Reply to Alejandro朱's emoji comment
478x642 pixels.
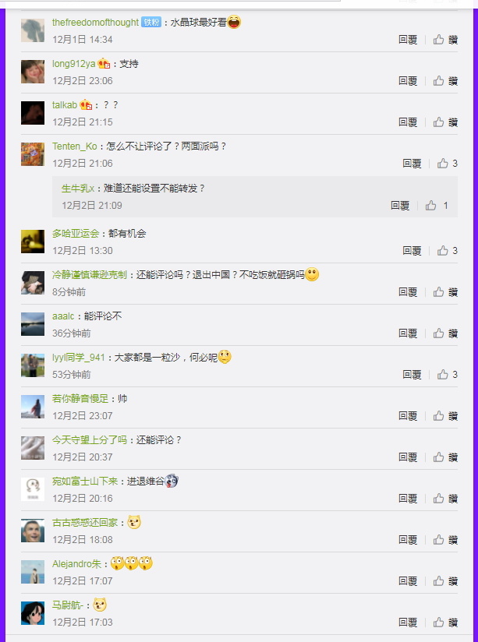(x=408, y=581)
